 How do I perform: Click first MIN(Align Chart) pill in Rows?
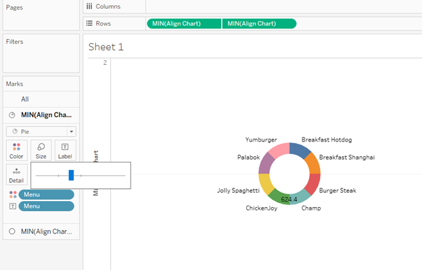[184, 24]
